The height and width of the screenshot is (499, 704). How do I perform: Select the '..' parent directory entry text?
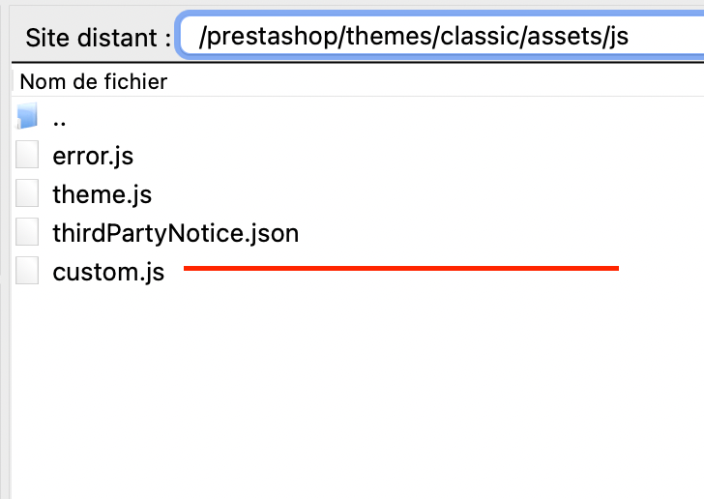coord(59,120)
